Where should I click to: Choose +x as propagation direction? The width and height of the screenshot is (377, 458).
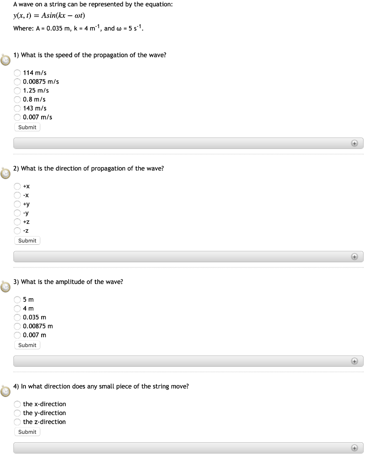tap(17, 186)
